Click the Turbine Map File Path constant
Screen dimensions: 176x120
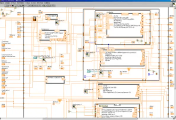pos(89,72)
